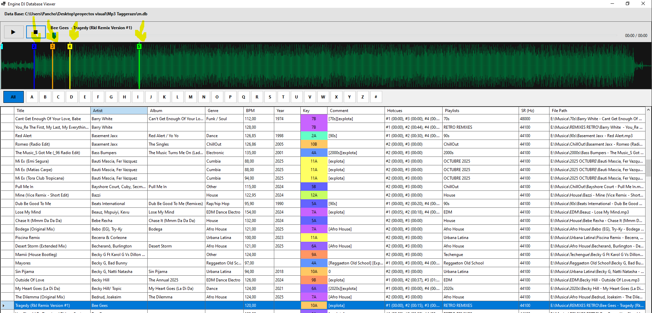Click orange hotcue marker 3
This screenshot has width=652, height=313.
click(x=52, y=47)
